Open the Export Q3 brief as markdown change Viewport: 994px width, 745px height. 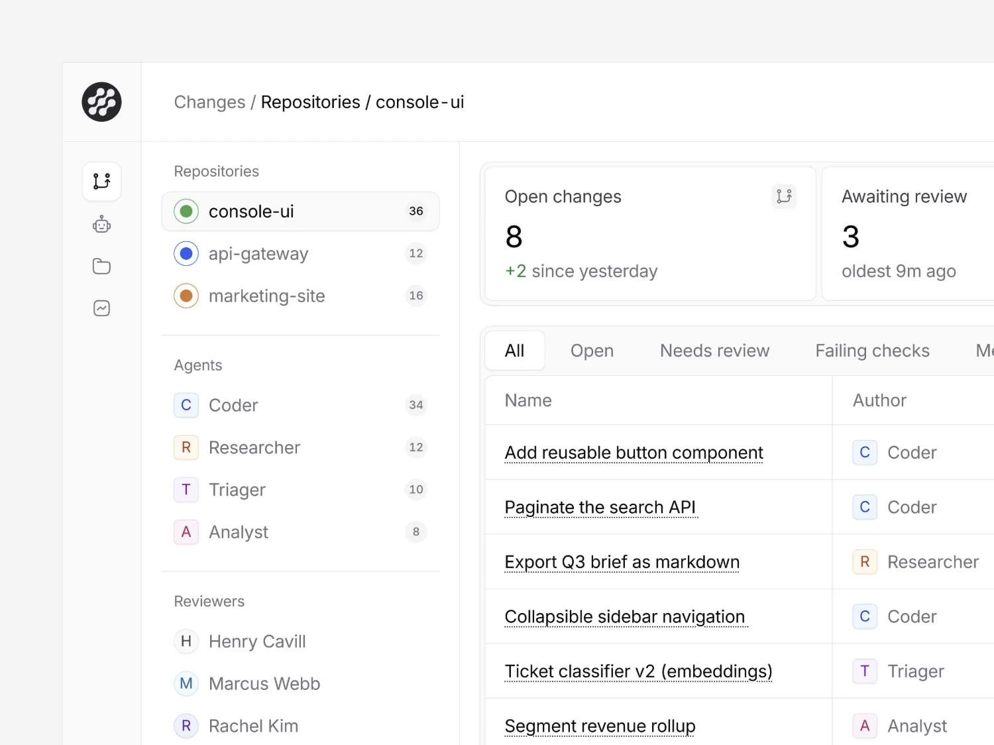point(622,562)
